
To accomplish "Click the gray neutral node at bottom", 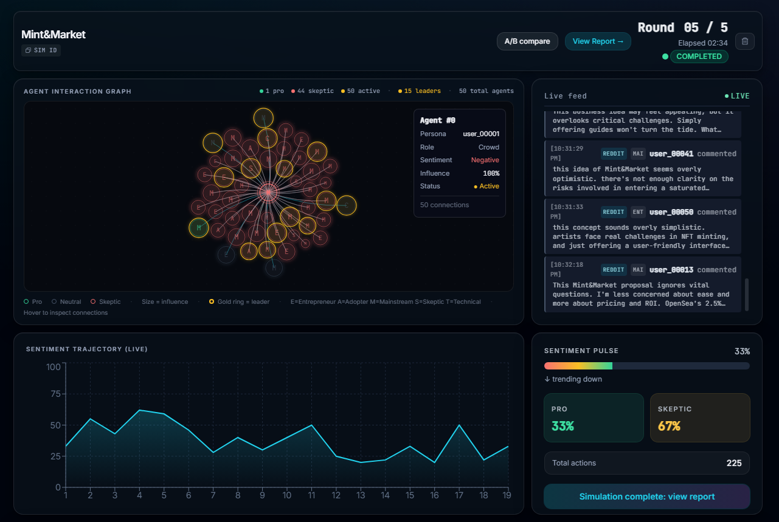I will 274,267.
